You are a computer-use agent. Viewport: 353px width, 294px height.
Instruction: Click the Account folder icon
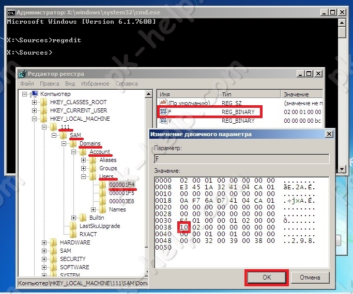coord(83,152)
